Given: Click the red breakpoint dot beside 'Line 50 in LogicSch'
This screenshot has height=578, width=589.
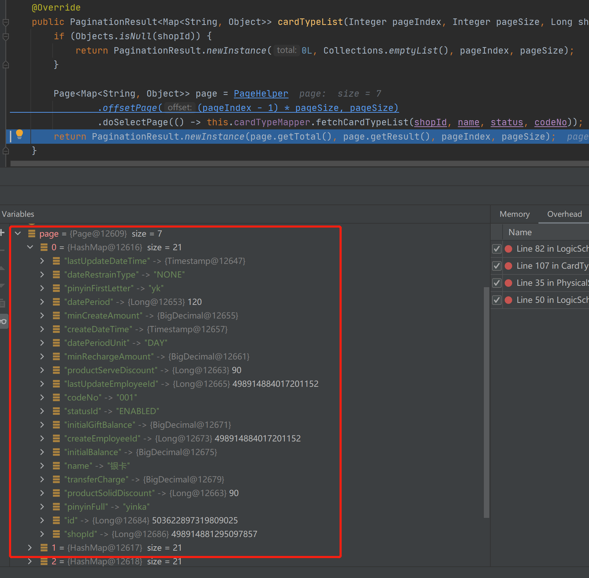Looking at the screenshot, I should point(508,300).
